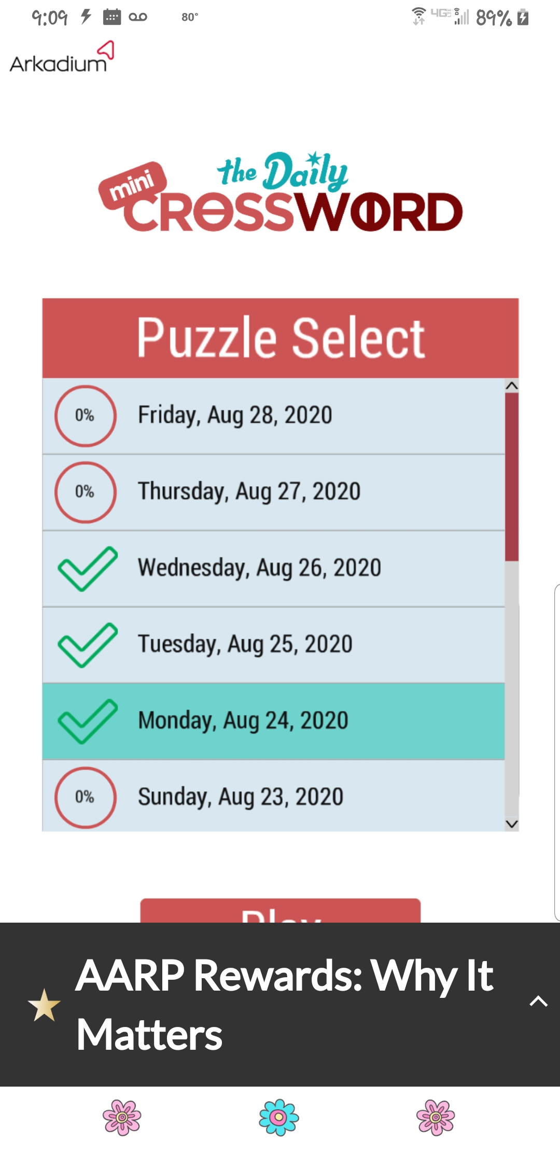
Task: Tap the blue center flower icon
Action: tap(279, 1117)
